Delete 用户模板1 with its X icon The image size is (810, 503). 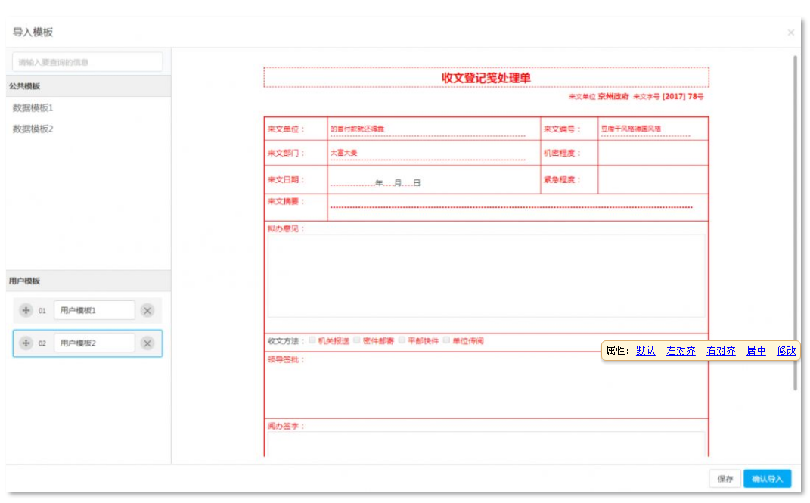coord(147,311)
